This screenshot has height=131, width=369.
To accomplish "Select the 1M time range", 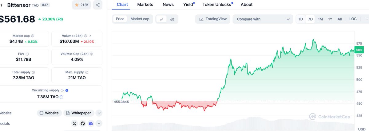I will tap(320, 19).
